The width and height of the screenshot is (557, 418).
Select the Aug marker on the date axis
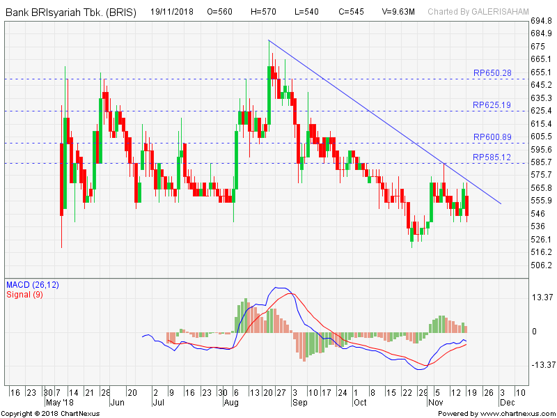click(231, 403)
